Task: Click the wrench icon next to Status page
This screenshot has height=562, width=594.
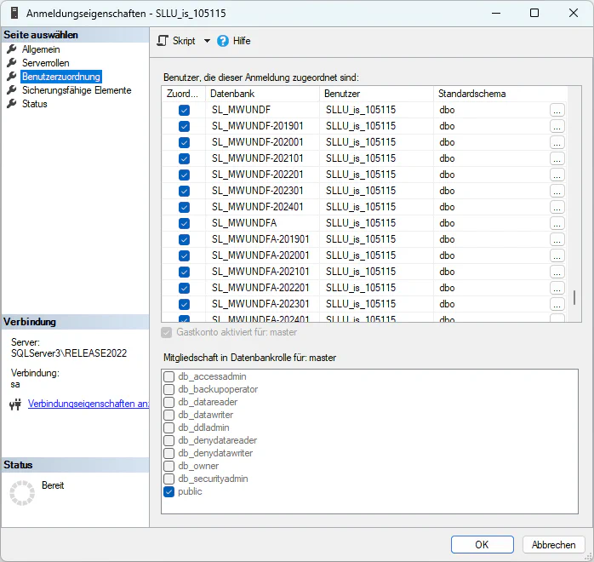Action: point(12,104)
